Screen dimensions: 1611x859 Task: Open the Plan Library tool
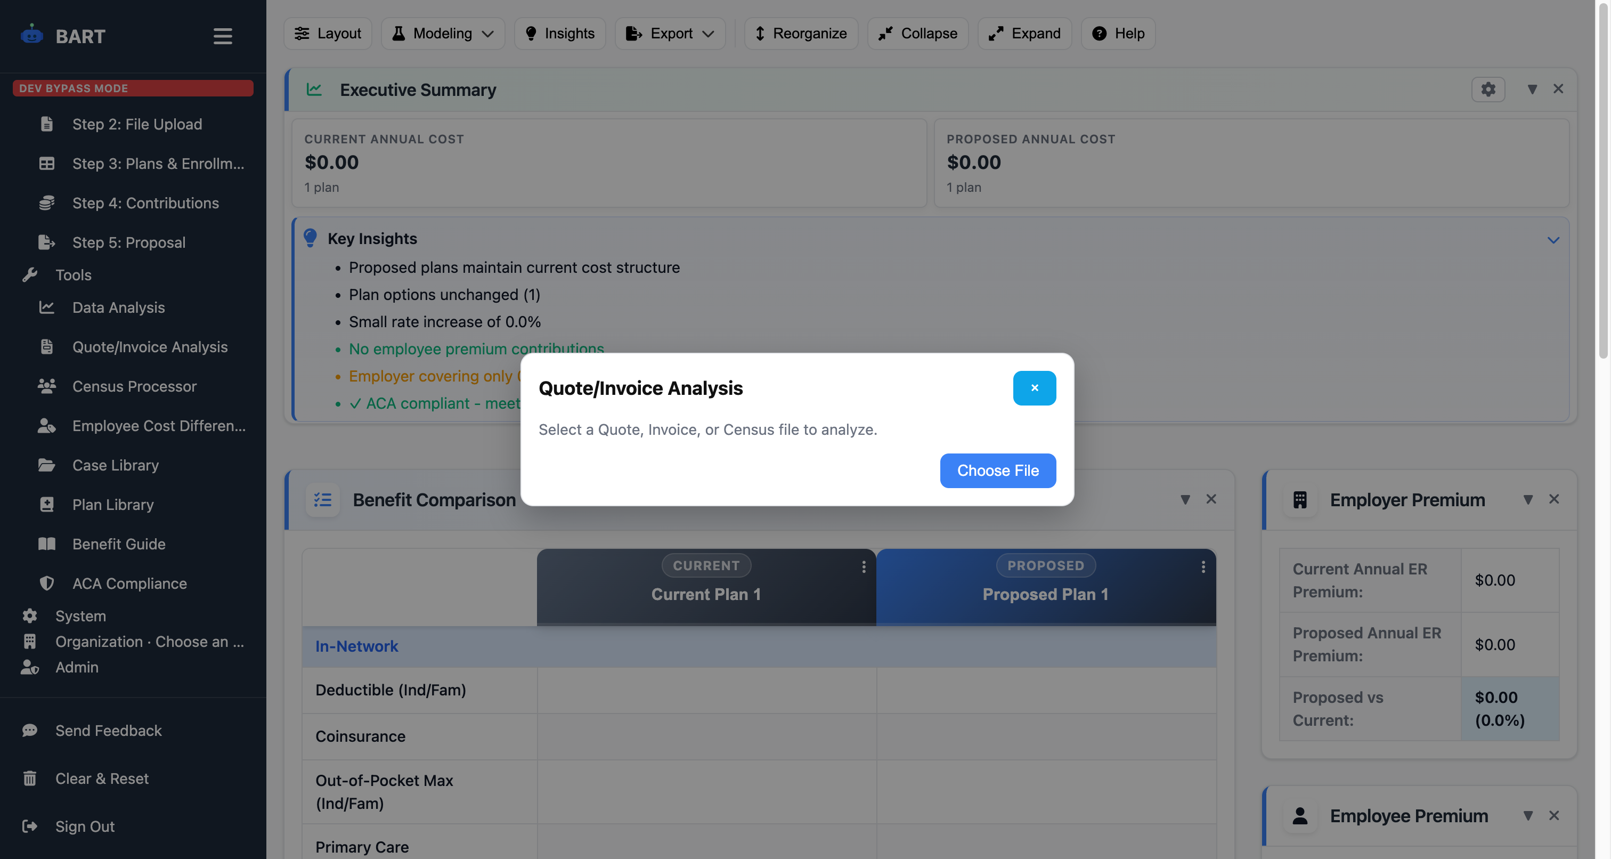click(x=112, y=504)
